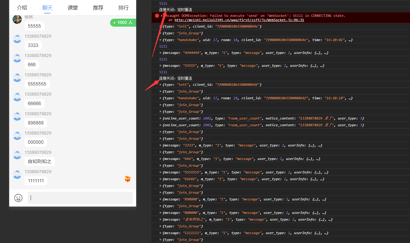Tap the avatar beside the 自知则知之 message
The width and height of the screenshot is (410, 243).
click(x=17, y=155)
